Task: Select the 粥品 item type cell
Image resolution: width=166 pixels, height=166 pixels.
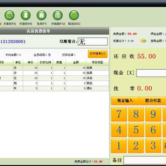Action: coord(97,83)
